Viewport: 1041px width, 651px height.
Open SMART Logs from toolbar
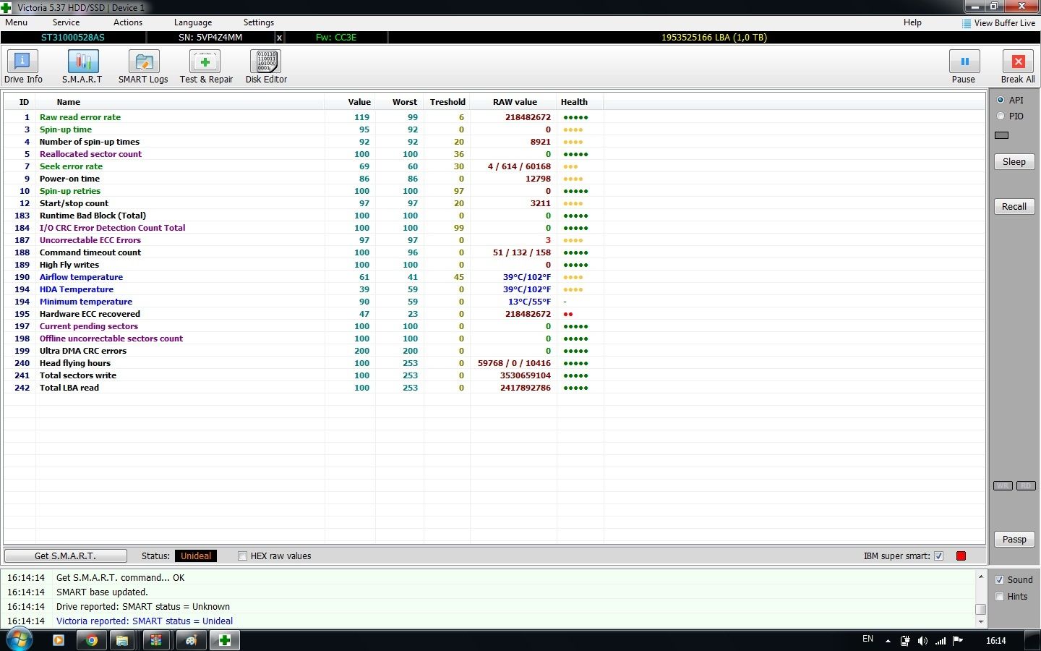coord(143,67)
